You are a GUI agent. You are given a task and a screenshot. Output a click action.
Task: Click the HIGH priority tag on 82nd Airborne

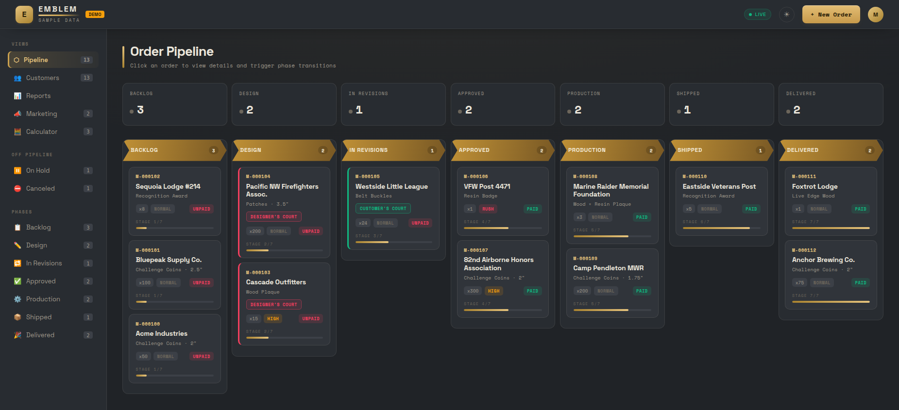tap(494, 291)
